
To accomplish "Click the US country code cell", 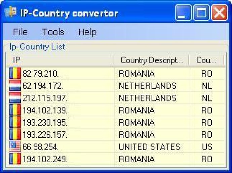I will tap(207, 147).
